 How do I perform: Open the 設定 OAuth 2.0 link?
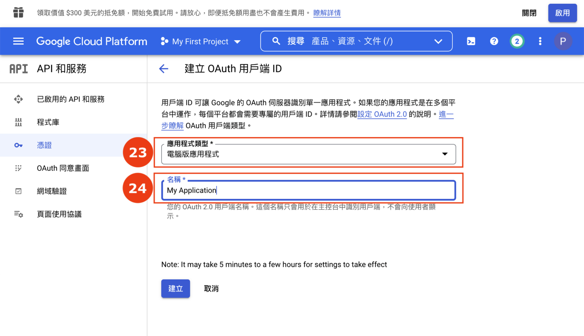(382, 114)
